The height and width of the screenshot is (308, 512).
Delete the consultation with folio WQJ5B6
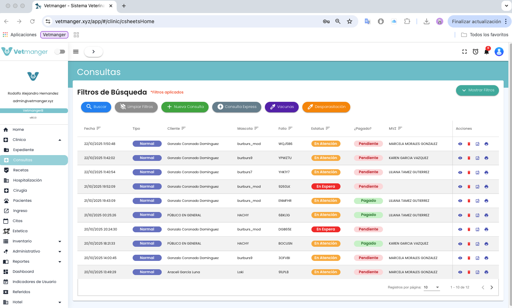point(469,144)
